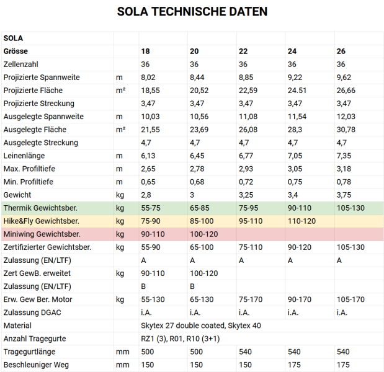384x372 pixels.
Task: Select the value '75-110' cell
Action: point(251,247)
